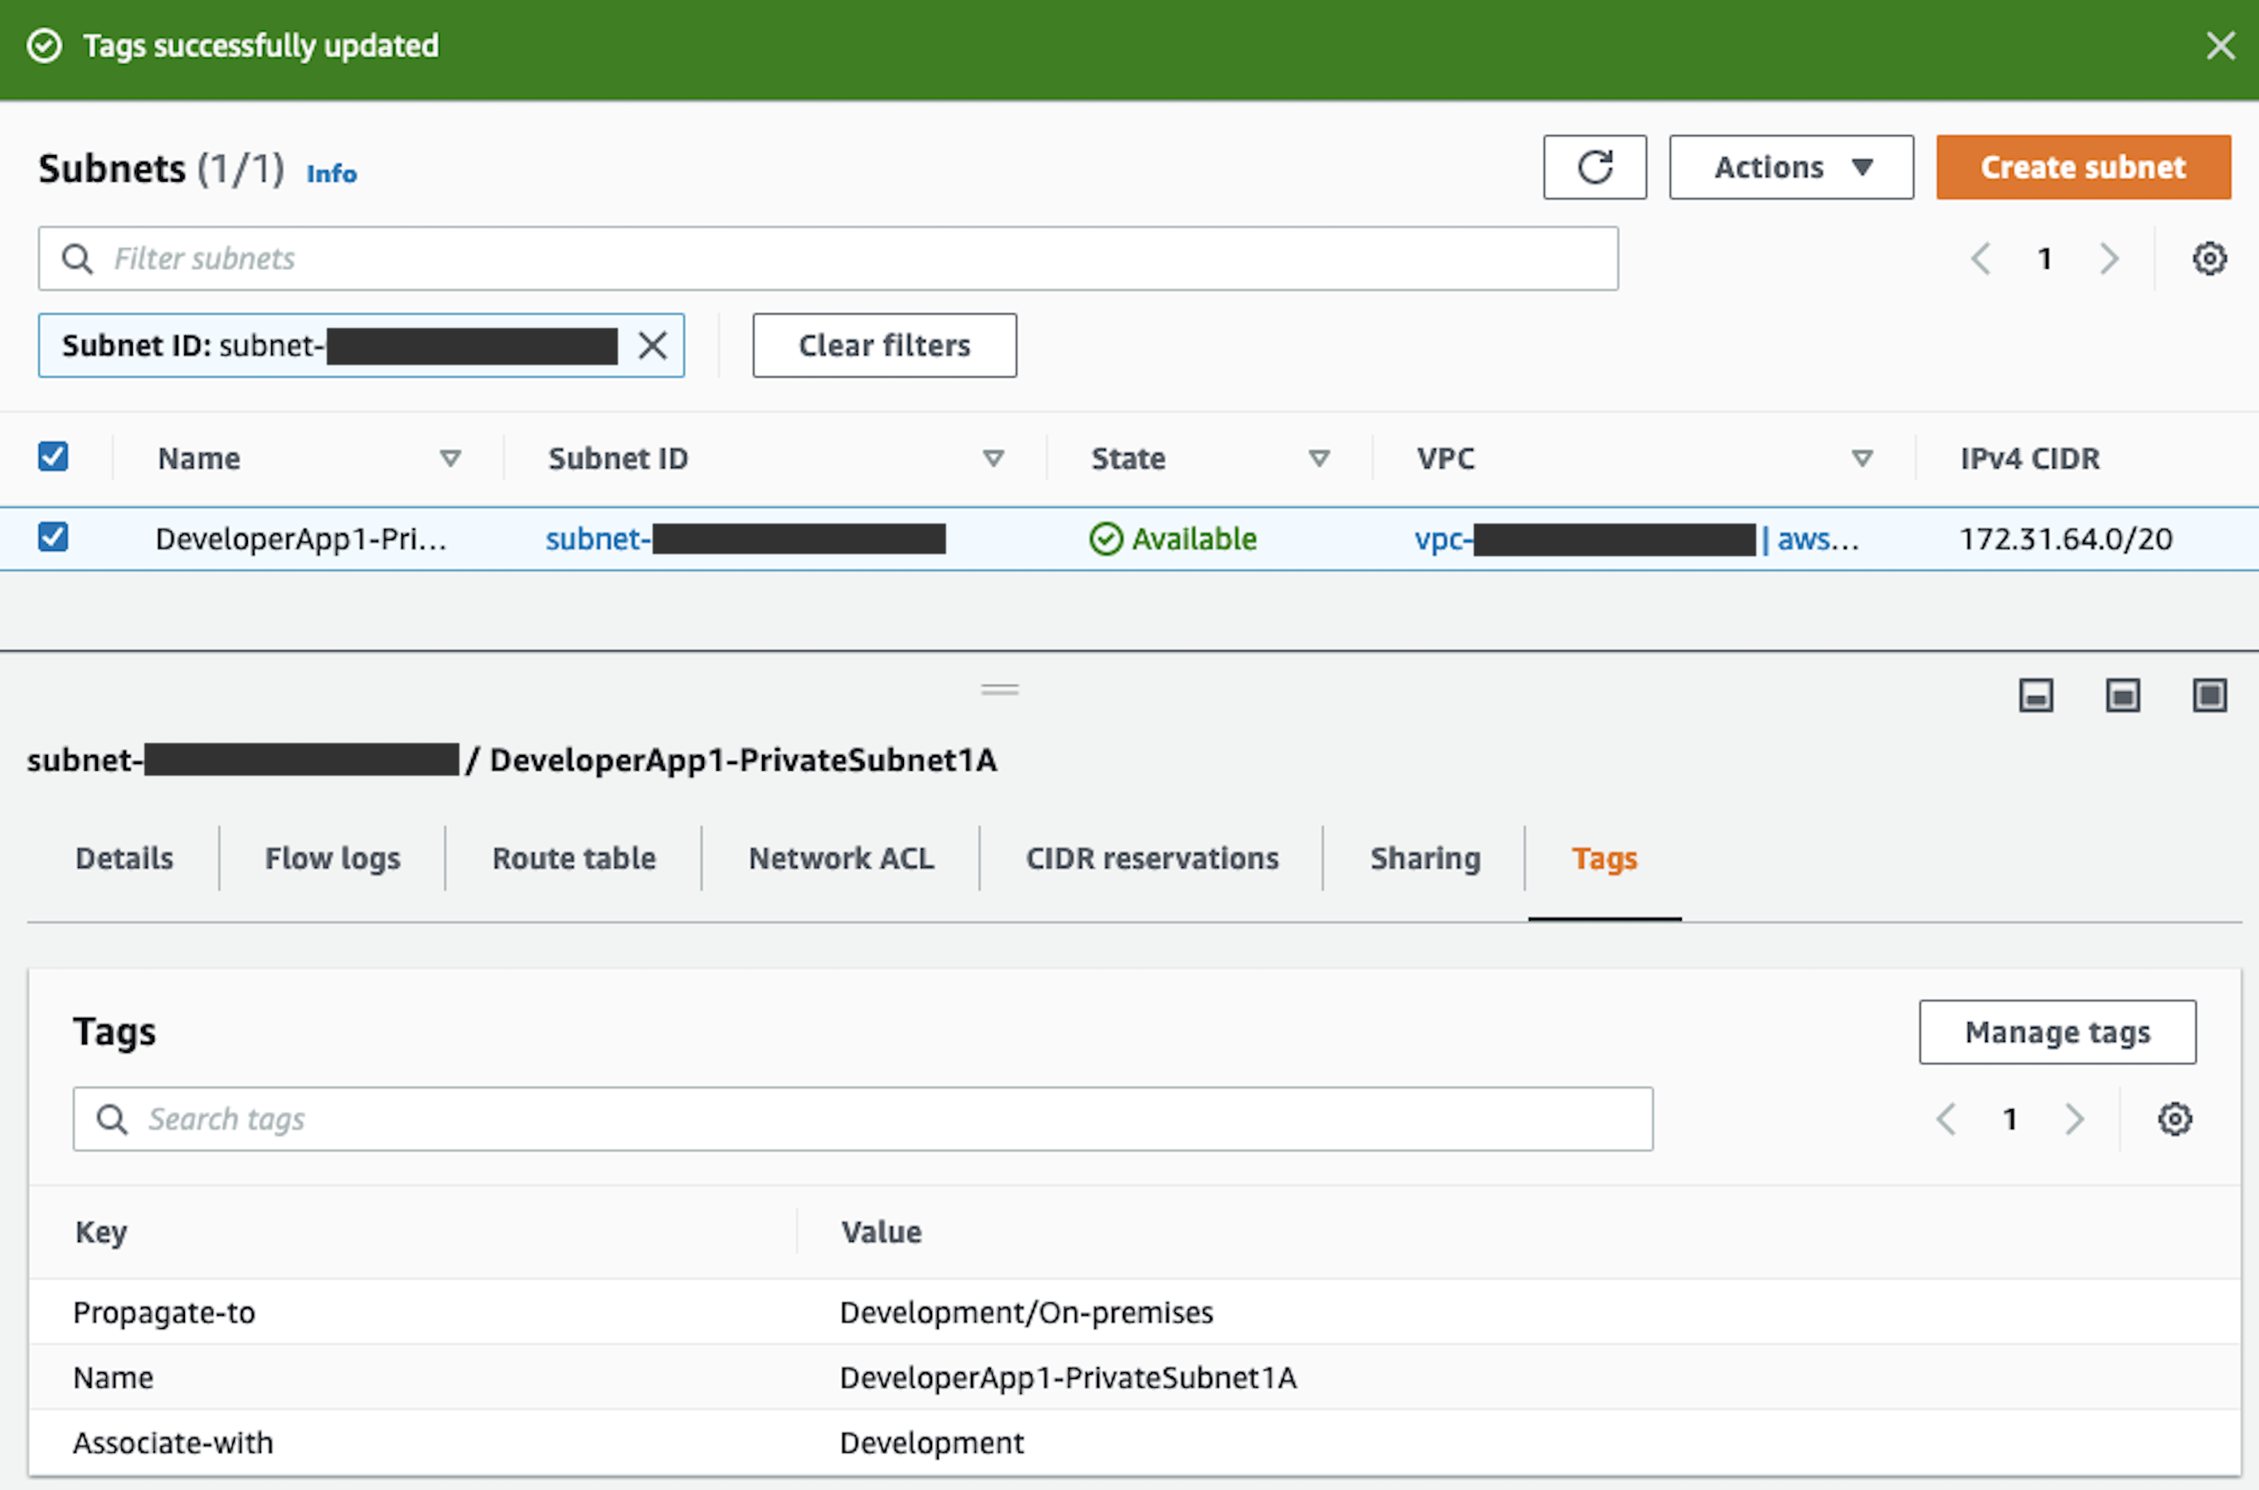Deselect the select-all subnets checkbox

[53, 457]
